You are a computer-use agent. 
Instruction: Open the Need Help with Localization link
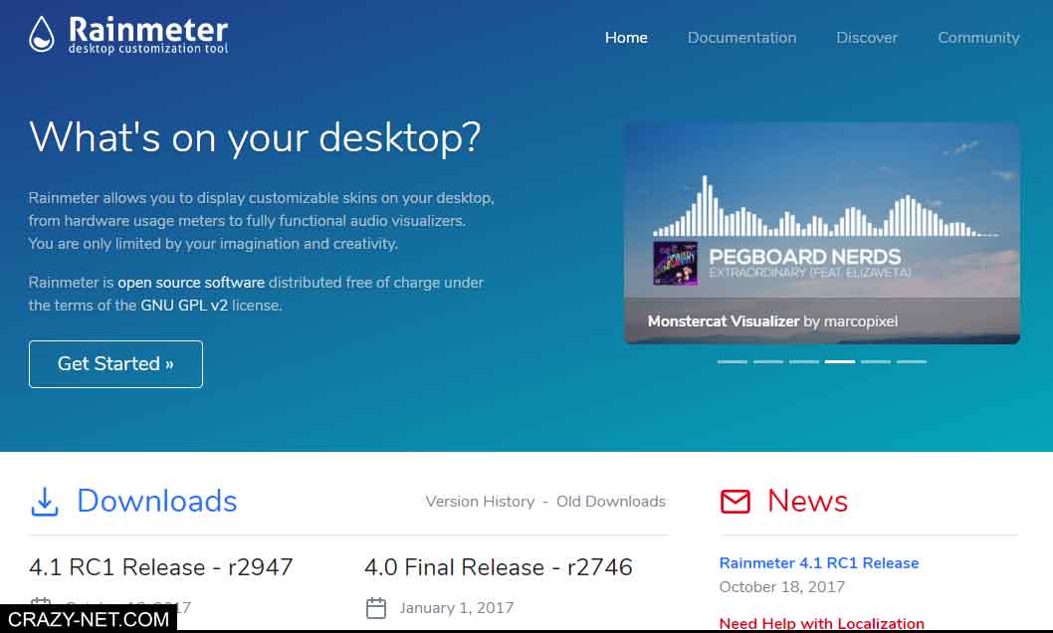[x=821, y=624]
